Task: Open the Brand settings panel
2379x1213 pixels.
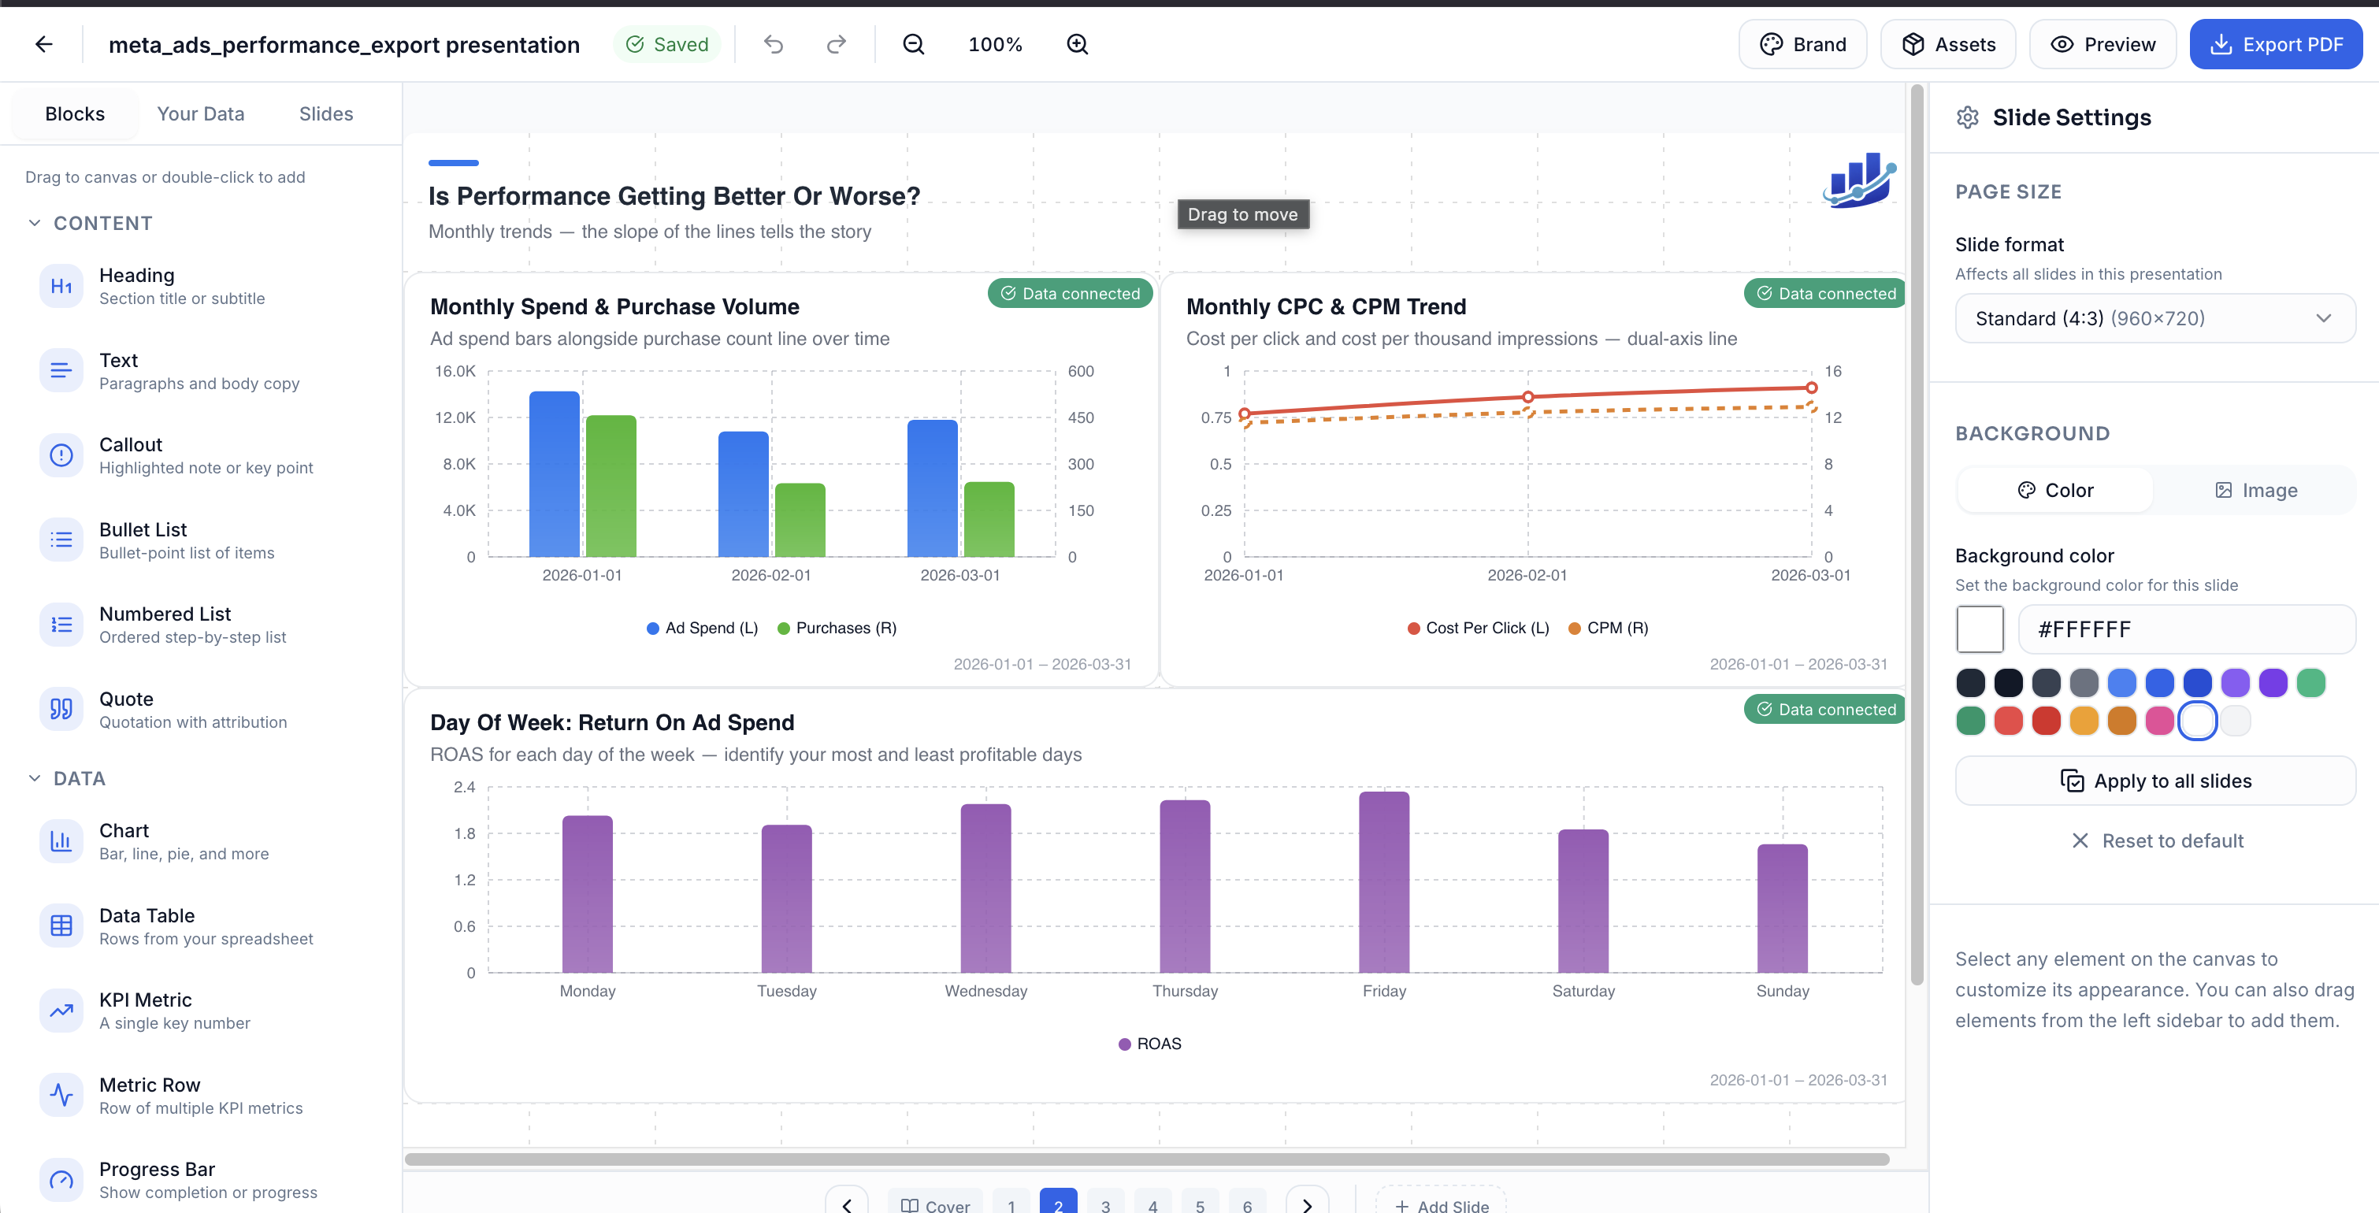Action: click(1802, 43)
